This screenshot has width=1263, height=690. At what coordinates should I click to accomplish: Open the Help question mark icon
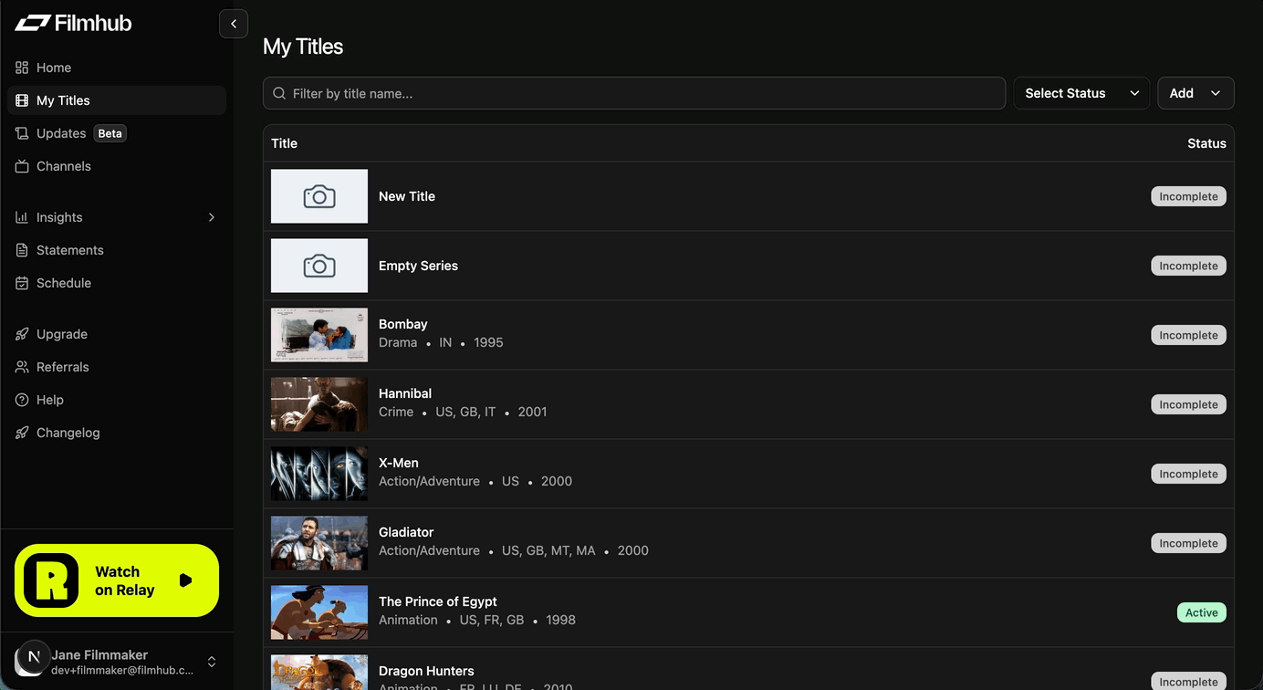[x=21, y=400]
